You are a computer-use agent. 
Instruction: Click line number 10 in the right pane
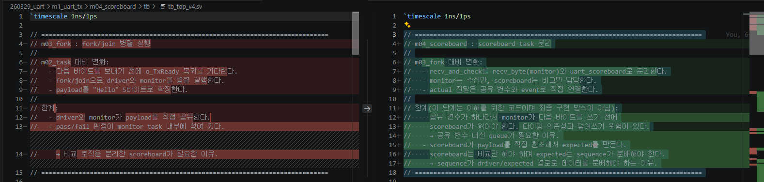pos(392,99)
